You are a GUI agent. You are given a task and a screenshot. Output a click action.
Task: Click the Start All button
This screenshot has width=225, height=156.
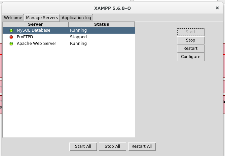tap(83, 146)
